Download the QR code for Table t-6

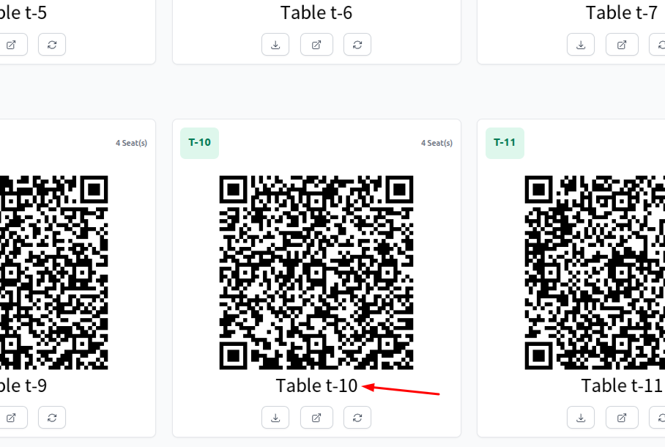pos(275,45)
